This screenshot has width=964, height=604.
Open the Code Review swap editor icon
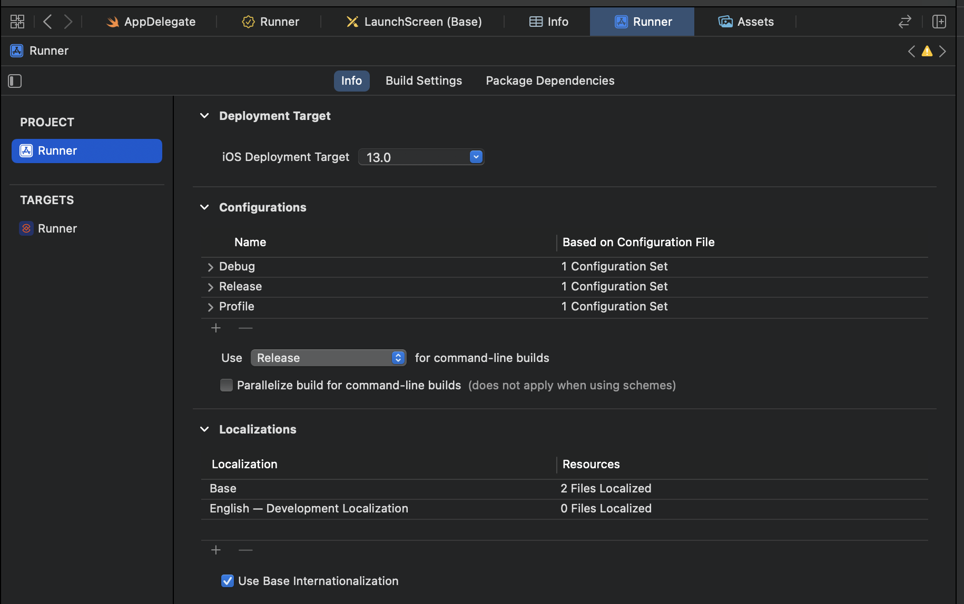pos(904,22)
